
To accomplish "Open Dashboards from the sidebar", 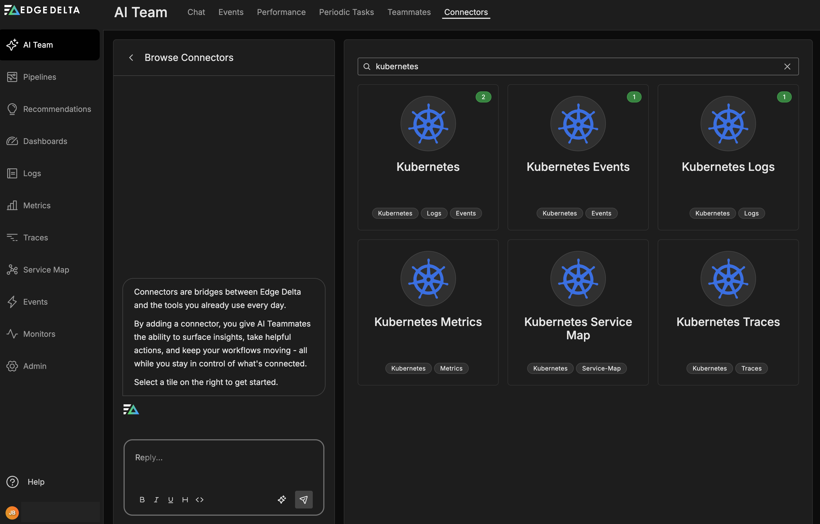I will pos(45,141).
